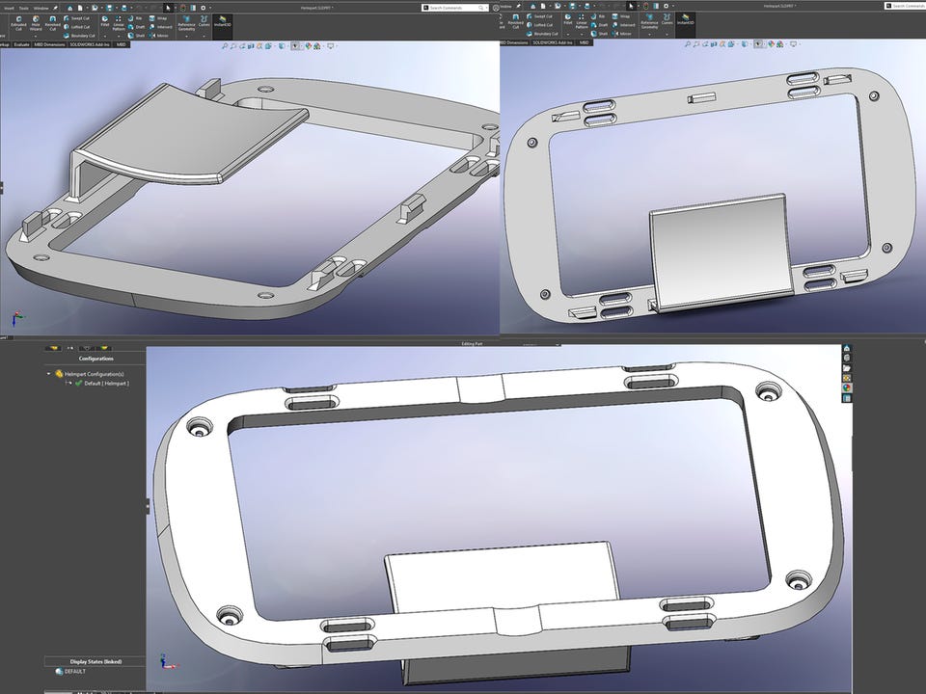
Task: Select Fillet tool in top-left window
Action: [x=104, y=21]
